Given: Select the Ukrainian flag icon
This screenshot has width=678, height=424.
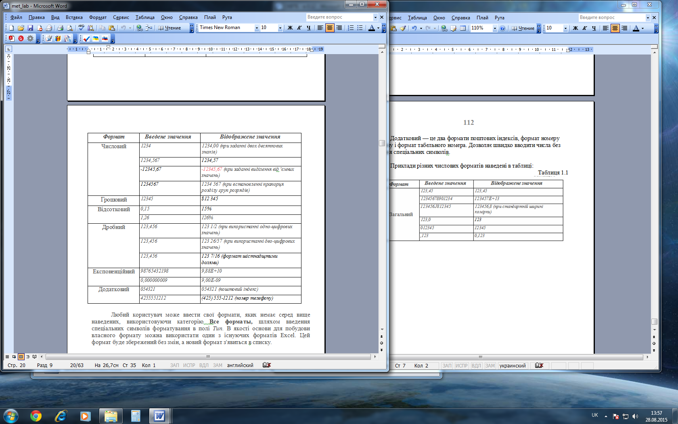Looking at the screenshot, I should pos(96,39).
